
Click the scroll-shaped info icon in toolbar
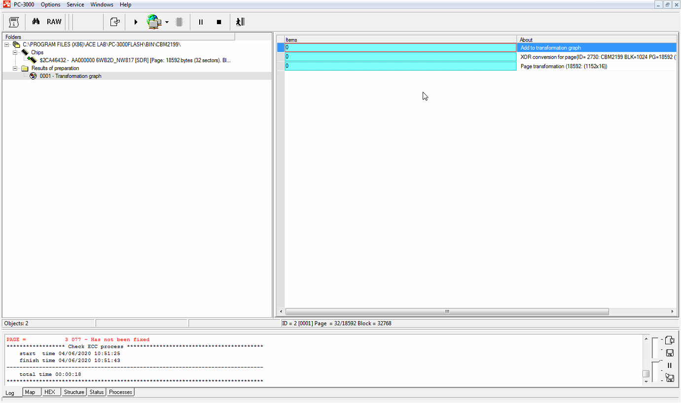pos(14,22)
